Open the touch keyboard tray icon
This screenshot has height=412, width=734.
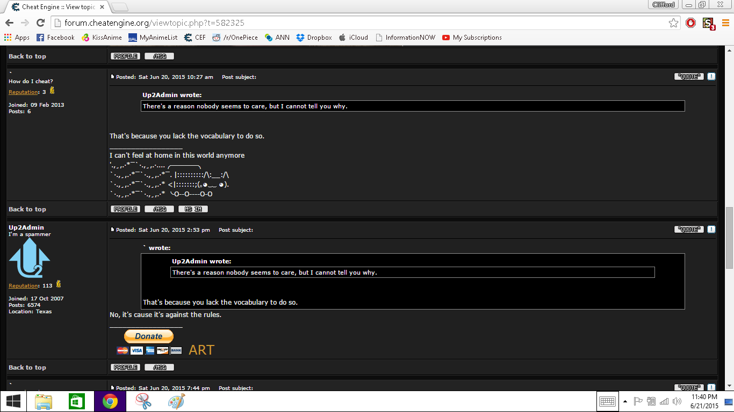click(x=607, y=401)
